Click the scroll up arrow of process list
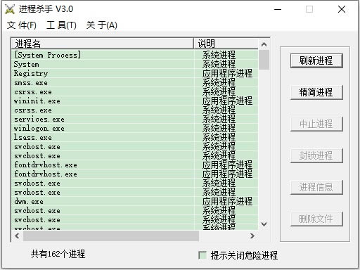The height and width of the screenshot is (270, 360). [x=264, y=44]
